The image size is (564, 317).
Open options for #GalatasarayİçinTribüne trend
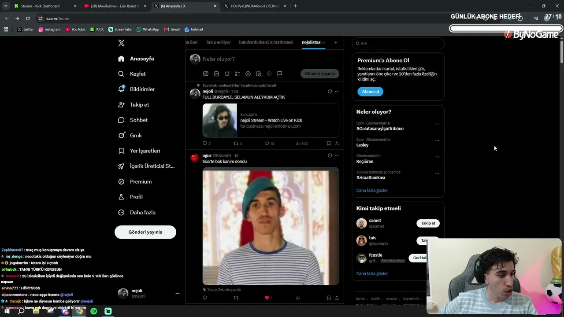tap(437, 124)
